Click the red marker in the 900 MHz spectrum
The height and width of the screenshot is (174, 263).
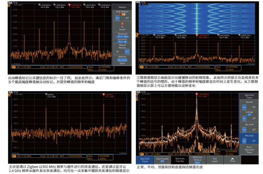104,95
